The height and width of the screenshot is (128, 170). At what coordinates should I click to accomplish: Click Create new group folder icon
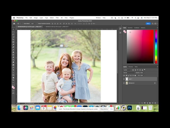[150, 103]
